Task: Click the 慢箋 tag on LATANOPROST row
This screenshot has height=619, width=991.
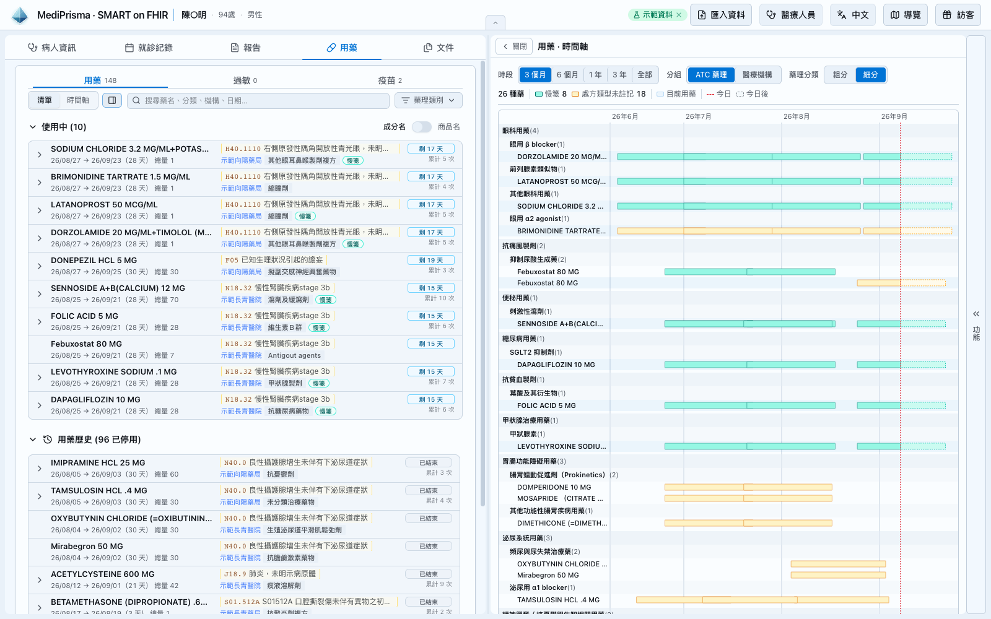Action: coord(305,216)
